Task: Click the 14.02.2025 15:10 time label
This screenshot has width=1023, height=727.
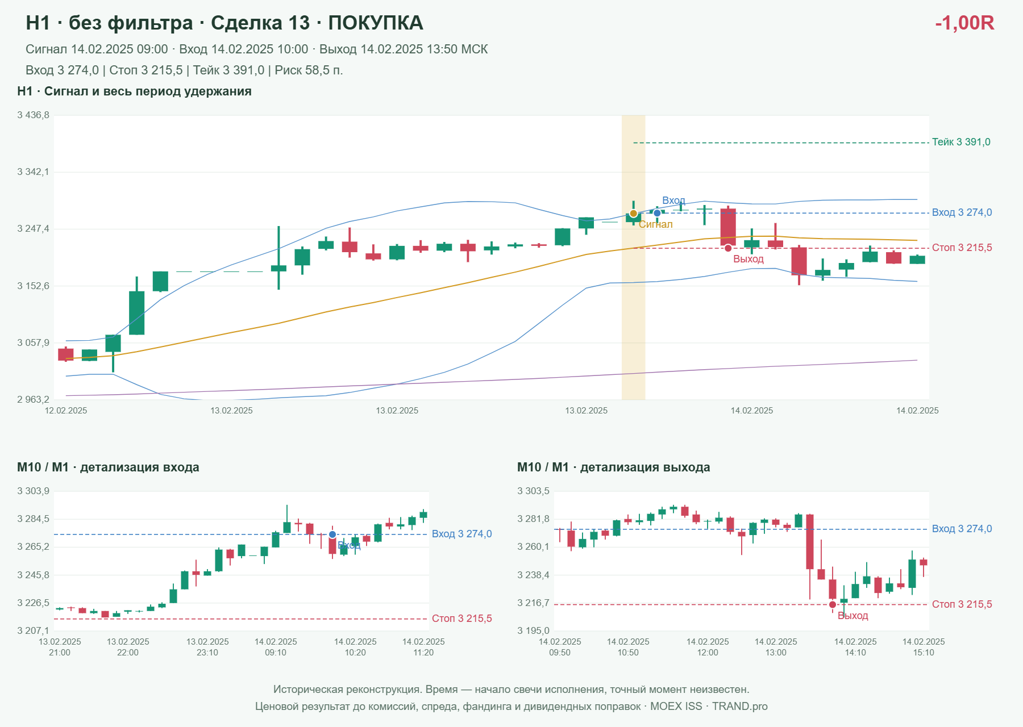Action: coord(924,647)
